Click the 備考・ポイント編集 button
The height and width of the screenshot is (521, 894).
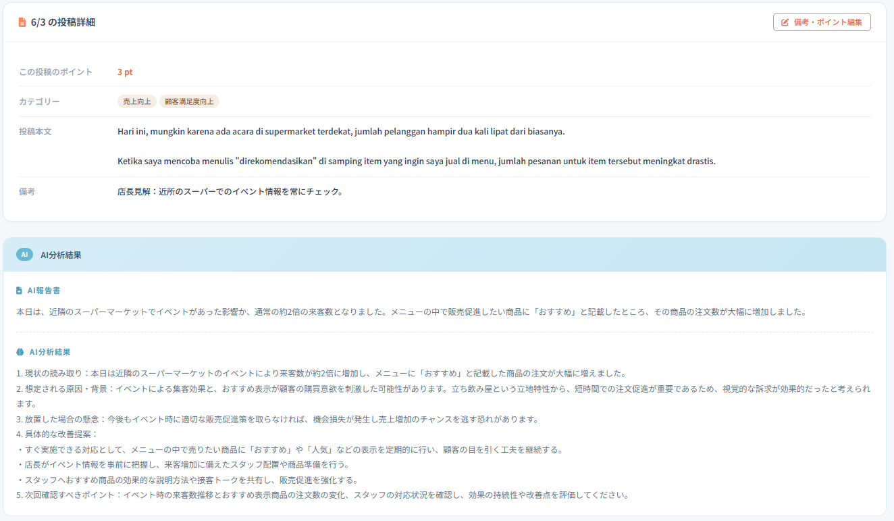[x=822, y=22]
